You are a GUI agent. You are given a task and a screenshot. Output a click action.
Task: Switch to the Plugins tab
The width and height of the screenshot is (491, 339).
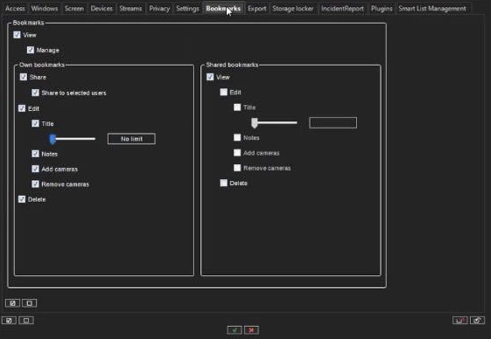point(382,9)
